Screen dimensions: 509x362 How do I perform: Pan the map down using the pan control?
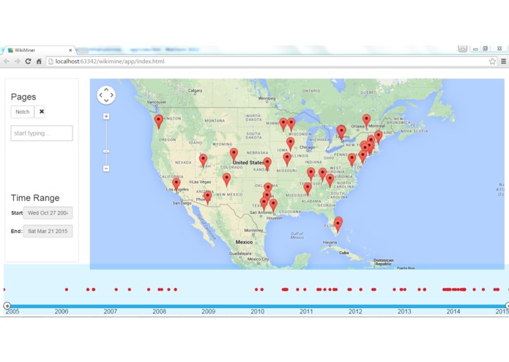106,100
